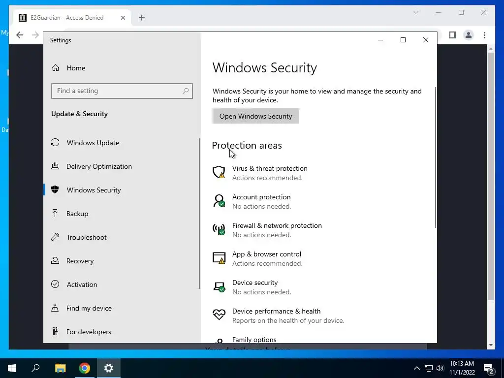Click the taskbar clock showing 10:13 AM
The height and width of the screenshot is (378, 504).
(462, 368)
